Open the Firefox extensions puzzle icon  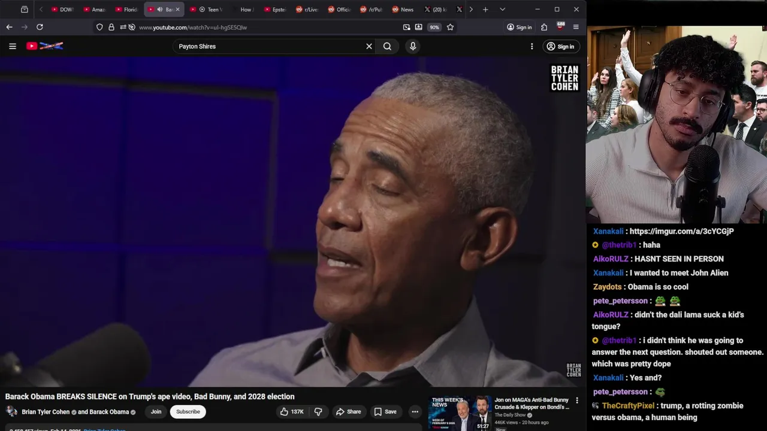544,27
